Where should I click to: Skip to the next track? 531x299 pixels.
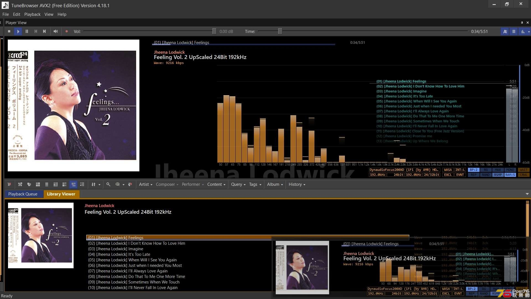click(x=44, y=31)
